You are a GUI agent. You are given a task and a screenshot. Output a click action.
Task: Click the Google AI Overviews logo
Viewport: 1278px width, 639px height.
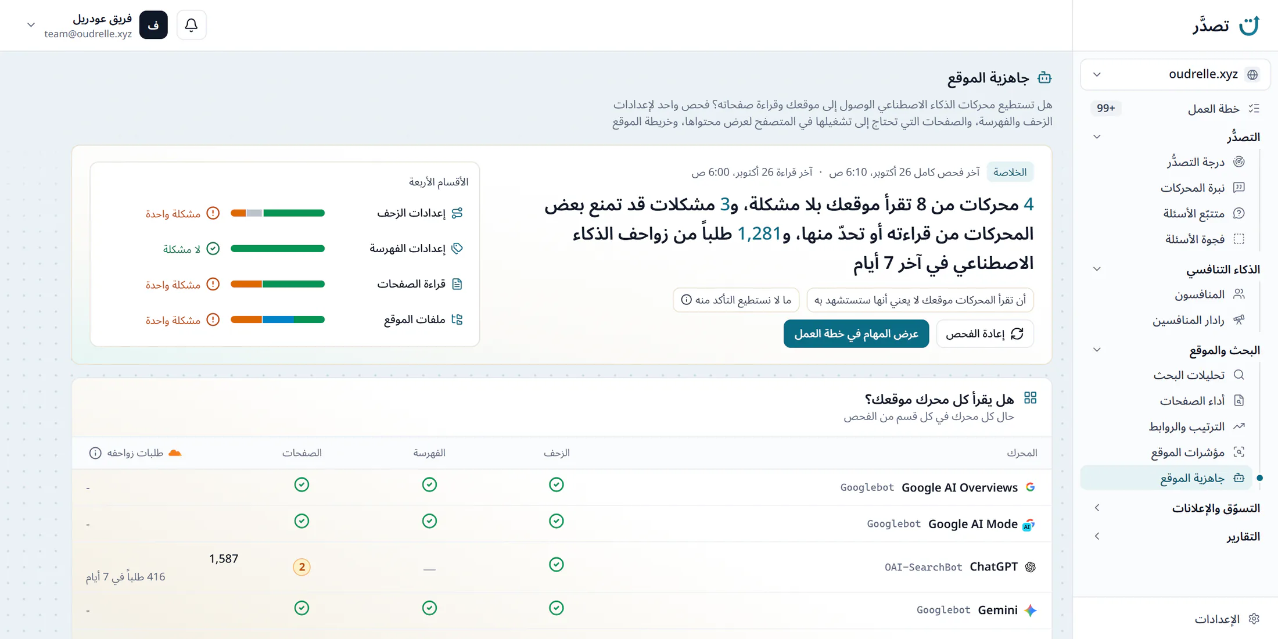pyautogui.click(x=1030, y=487)
